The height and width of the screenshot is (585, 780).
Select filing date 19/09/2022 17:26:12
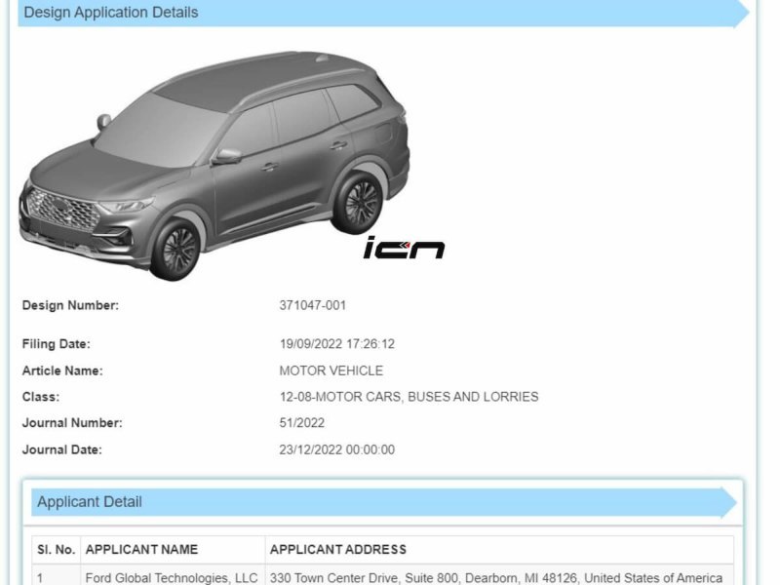pyautogui.click(x=336, y=344)
